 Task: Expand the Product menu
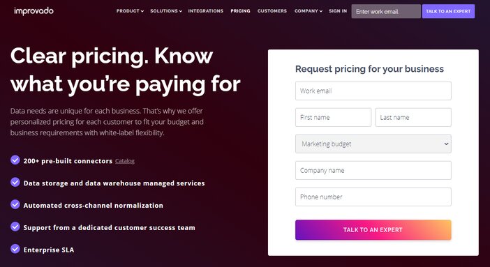pyautogui.click(x=130, y=11)
